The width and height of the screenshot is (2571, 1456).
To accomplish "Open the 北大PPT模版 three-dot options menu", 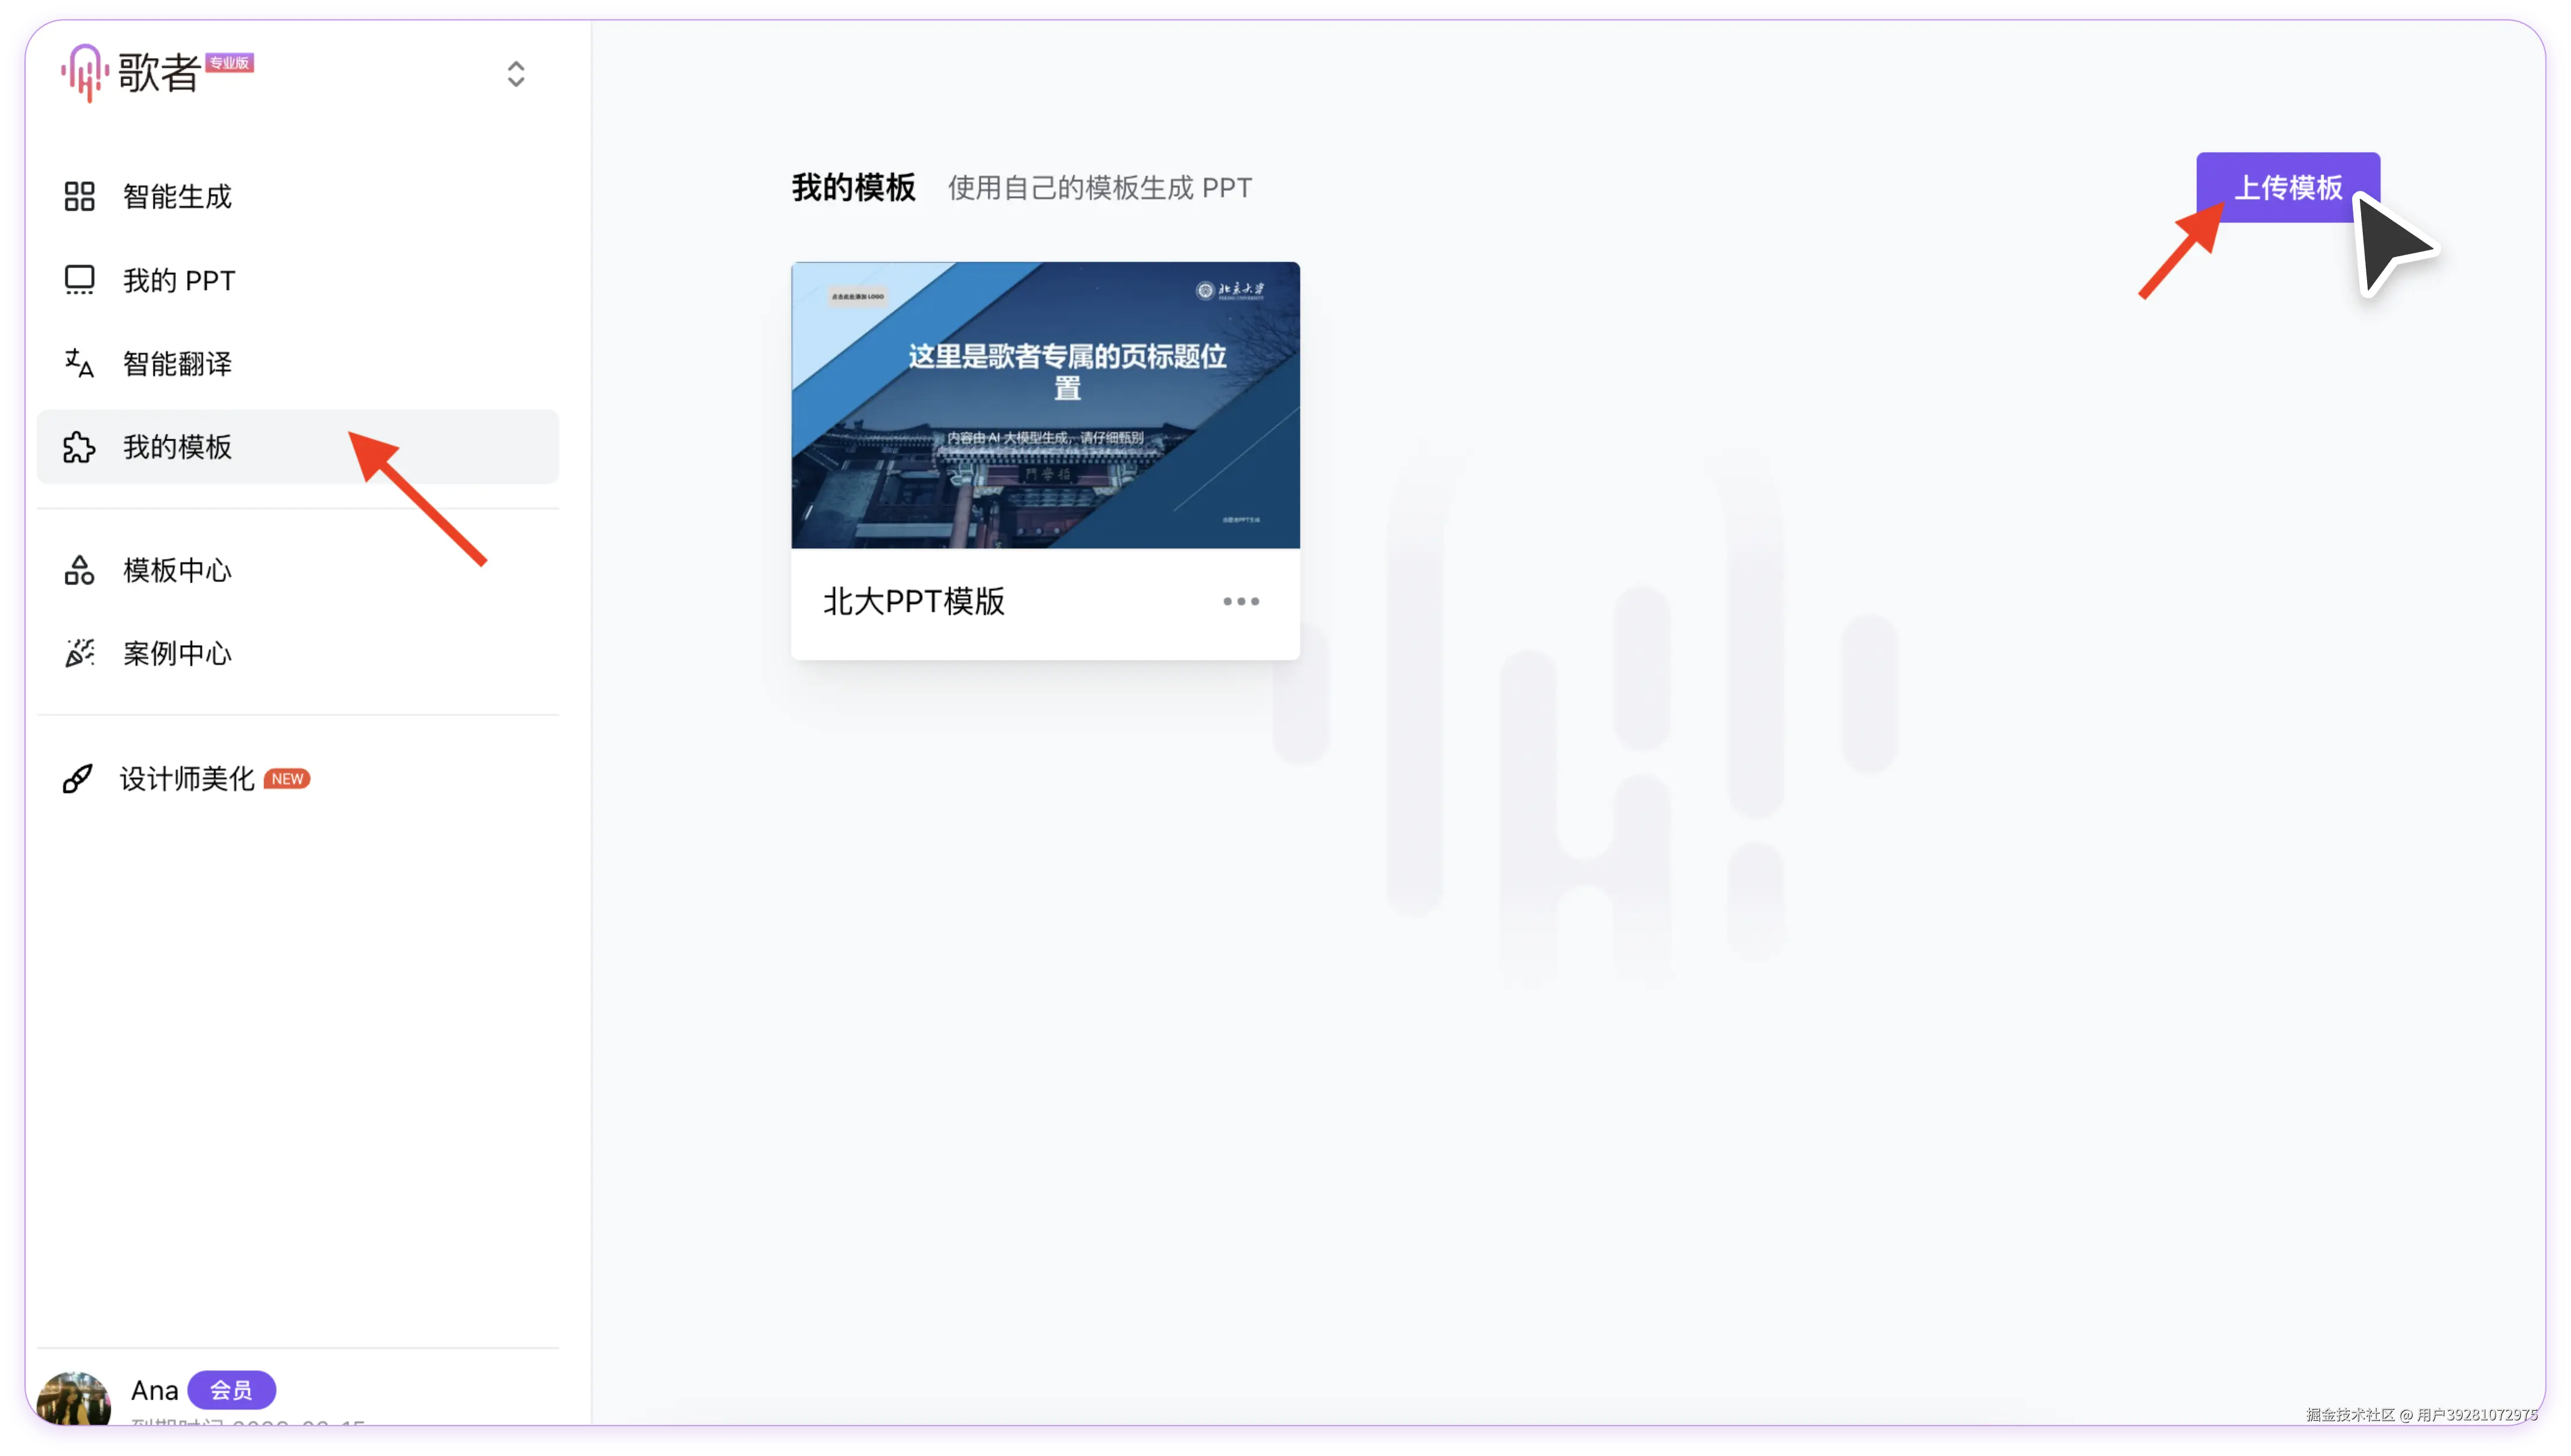I will click(x=1240, y=601).
